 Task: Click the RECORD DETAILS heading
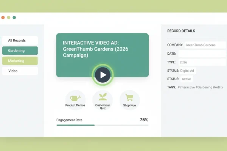point(181,31)
